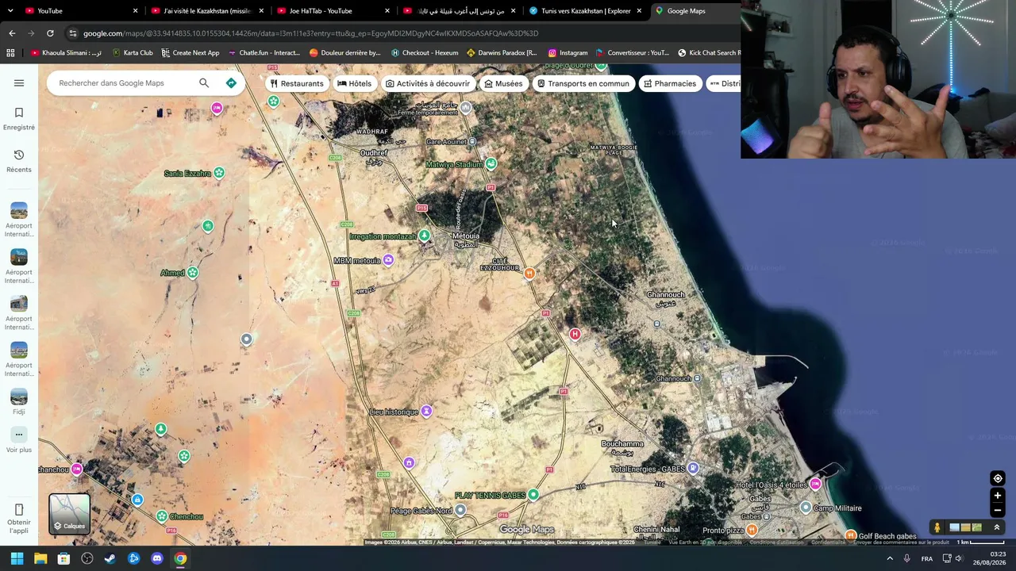Click the Lieu historique marker
1016x571 pixels.
pos(426,411)
